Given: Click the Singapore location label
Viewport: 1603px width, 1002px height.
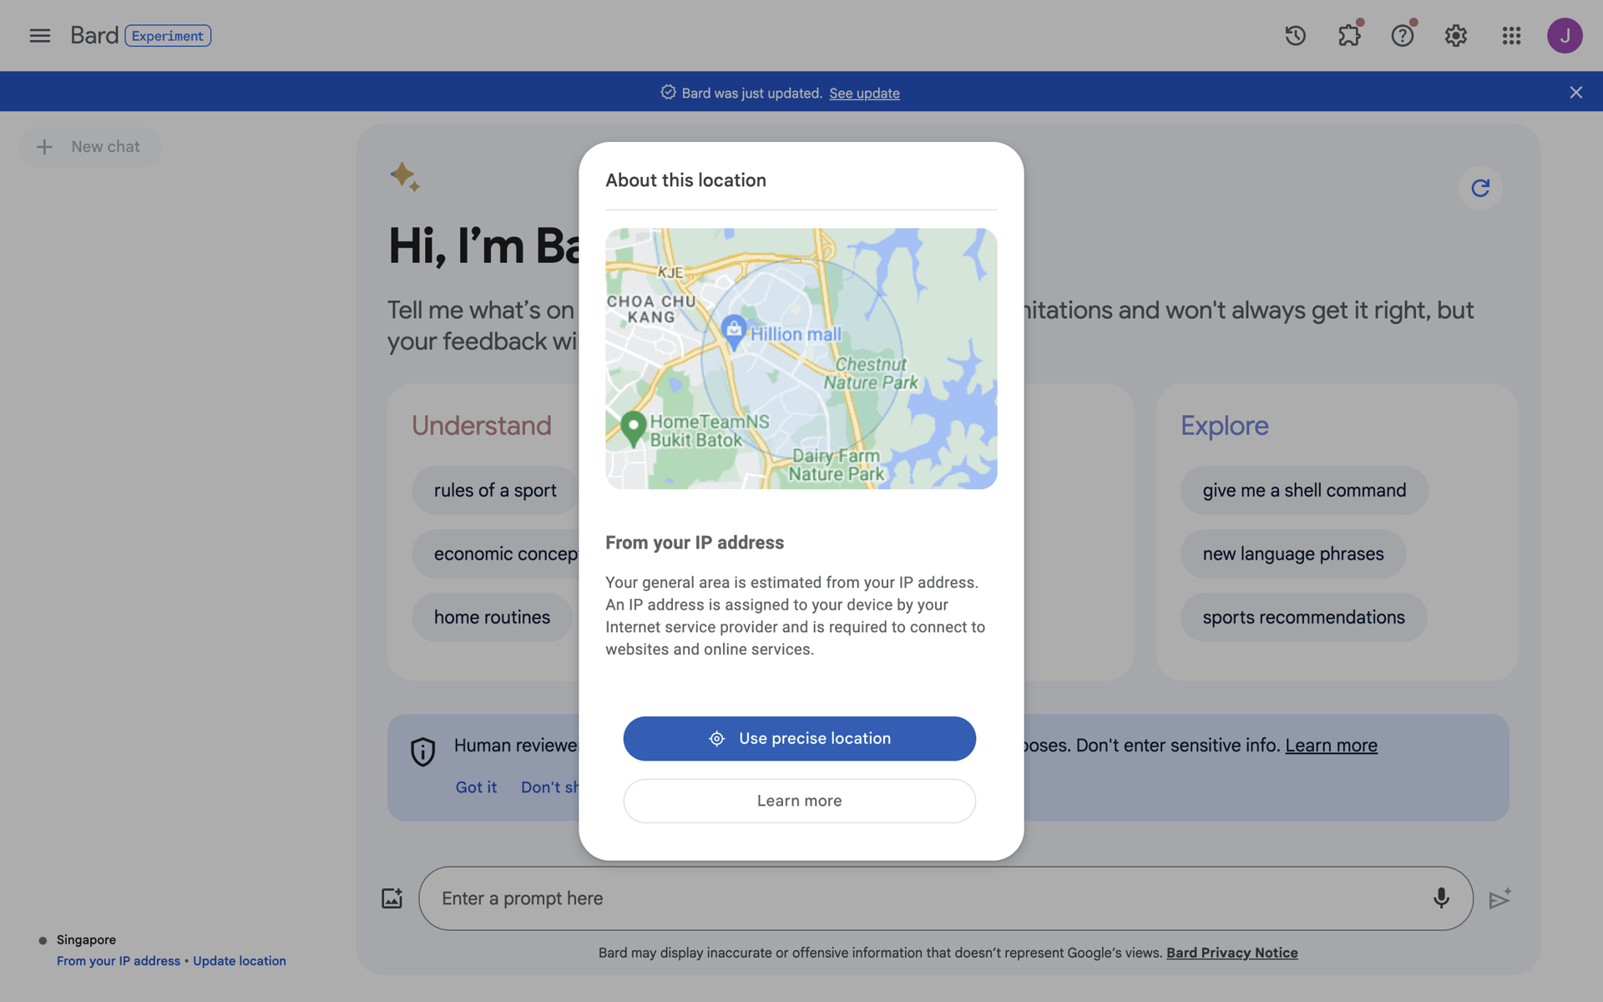Looking at the screenshot, I should 86,939.
